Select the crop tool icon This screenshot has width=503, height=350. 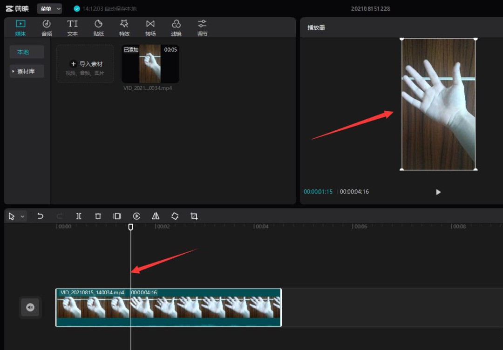pos(194,216)
